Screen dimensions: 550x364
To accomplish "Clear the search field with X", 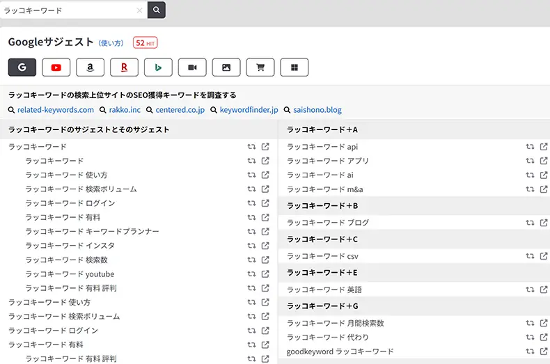I will click(139, 10).
